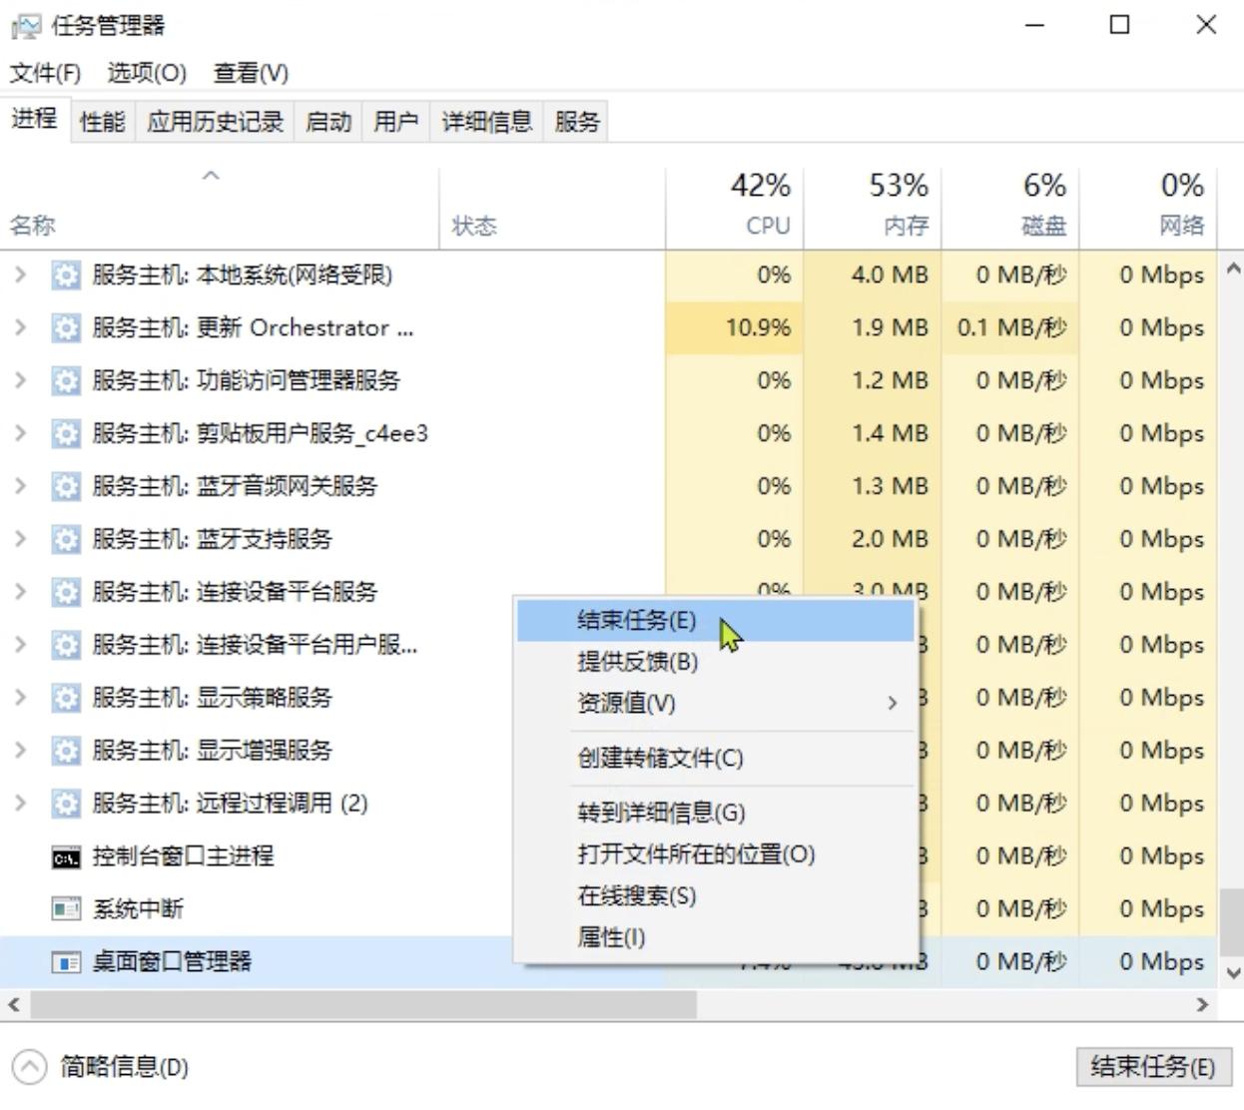
Task: Open the 查看(V) menu
Action: coord(248,72)
